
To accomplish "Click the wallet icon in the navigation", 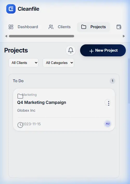I will [119, 27].
